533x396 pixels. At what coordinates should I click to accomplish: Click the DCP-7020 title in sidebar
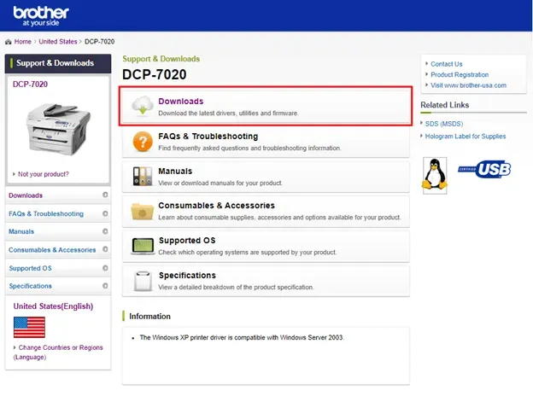click(x=30, y=84)
